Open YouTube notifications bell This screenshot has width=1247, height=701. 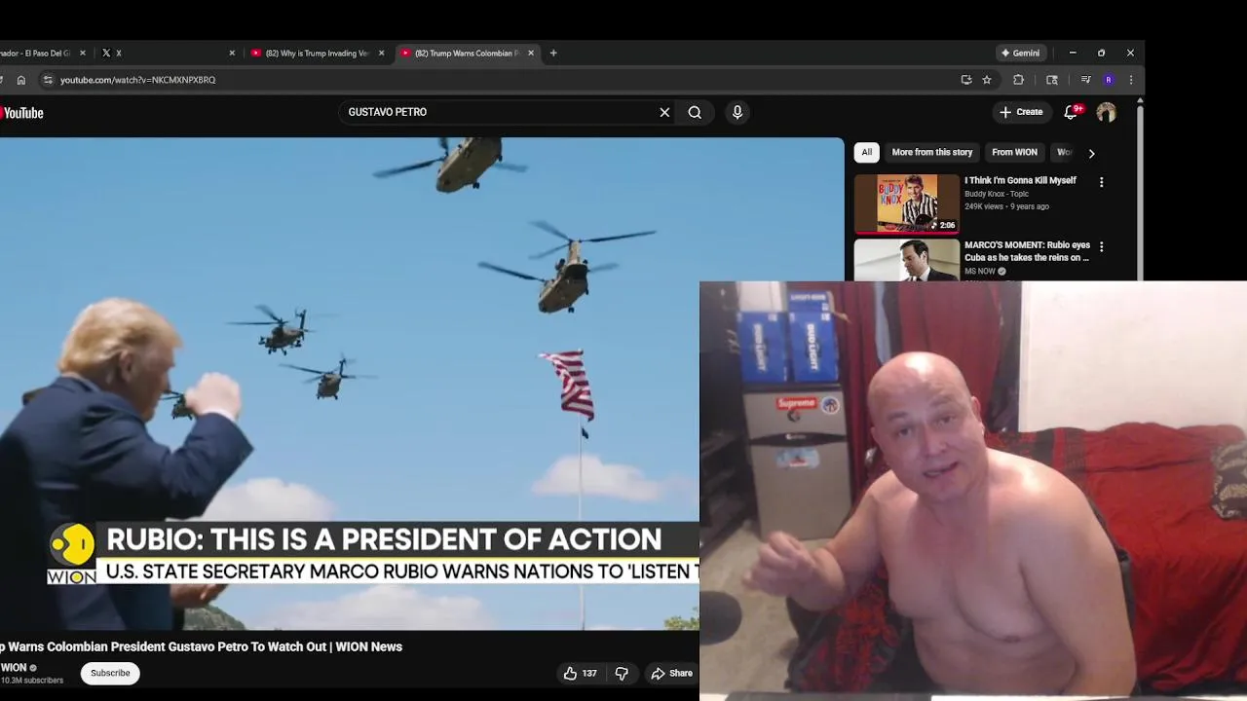pyautogui.click(x=1071, y=112)
